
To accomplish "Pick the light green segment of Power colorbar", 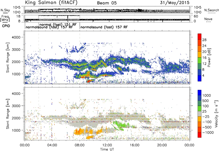I will pos(200,61).
